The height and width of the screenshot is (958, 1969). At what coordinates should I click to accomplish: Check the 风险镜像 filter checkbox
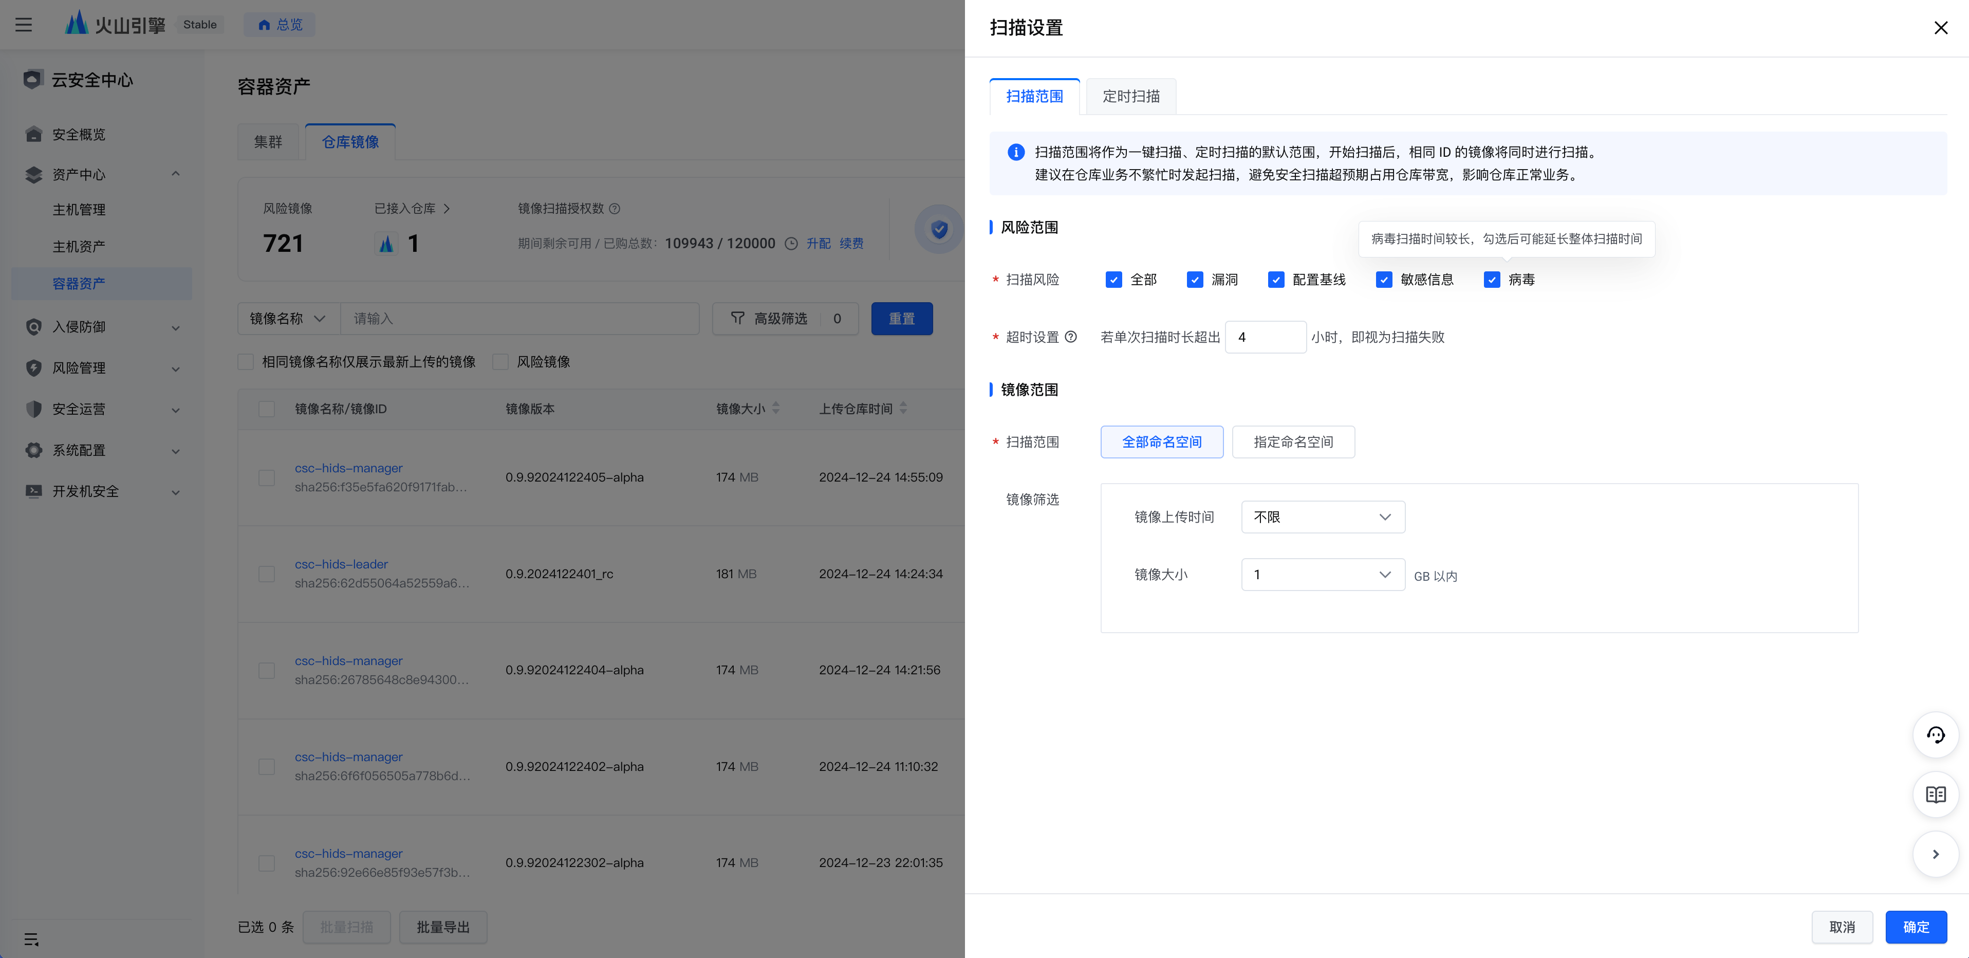point(500,362)
